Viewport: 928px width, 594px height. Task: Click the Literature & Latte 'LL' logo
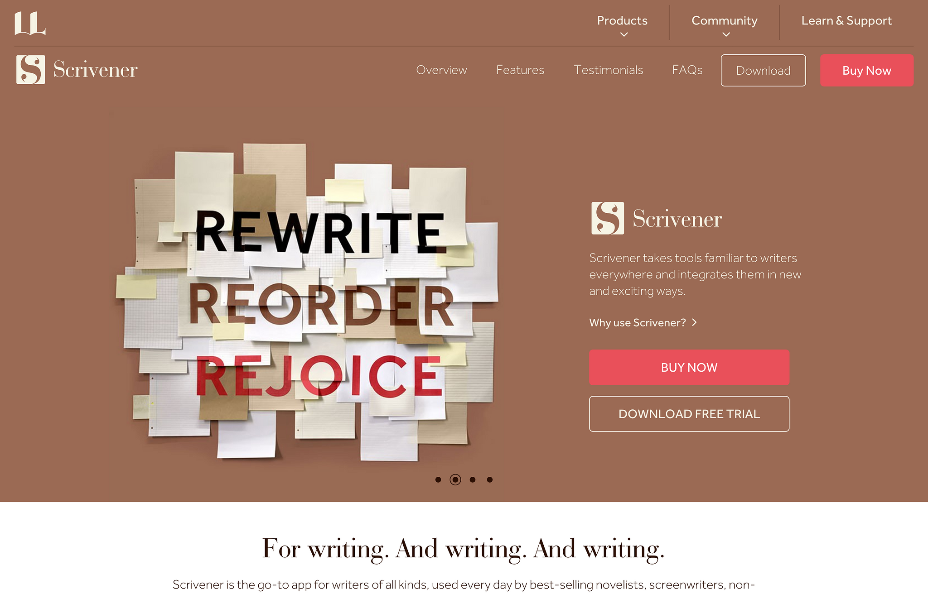[30, 21]
